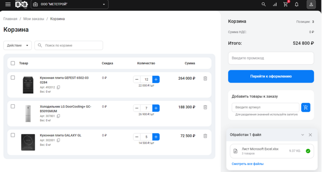This screenshot has width=322, height=172.
Task: Open 'Смотреть все файлы' link
Action: click(248, 164)
